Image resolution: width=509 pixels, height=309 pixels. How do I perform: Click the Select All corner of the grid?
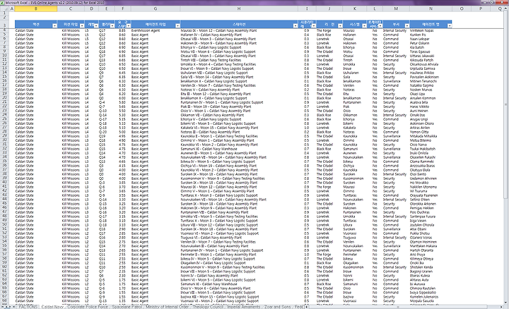click(4, 8)
